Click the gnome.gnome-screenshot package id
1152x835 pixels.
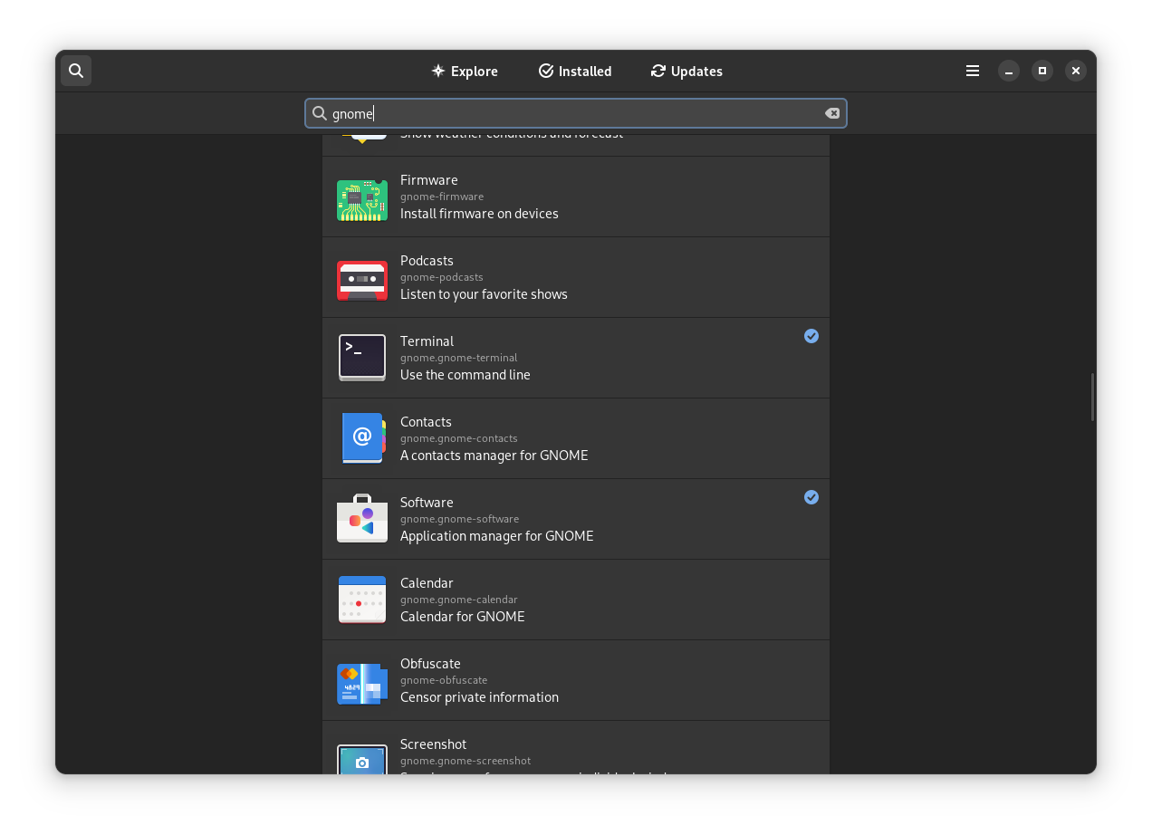point(466,761)
